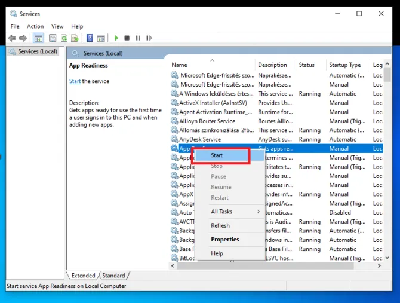Click the Export List toolbar icon
Image resolution: width=400 pixels, height=303 pixels.
click(75, 38)
